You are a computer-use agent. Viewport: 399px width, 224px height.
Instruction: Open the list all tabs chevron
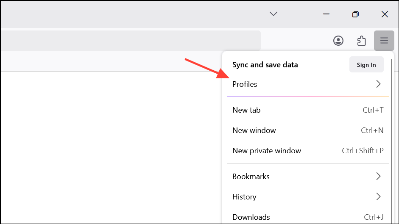(273, 14)
